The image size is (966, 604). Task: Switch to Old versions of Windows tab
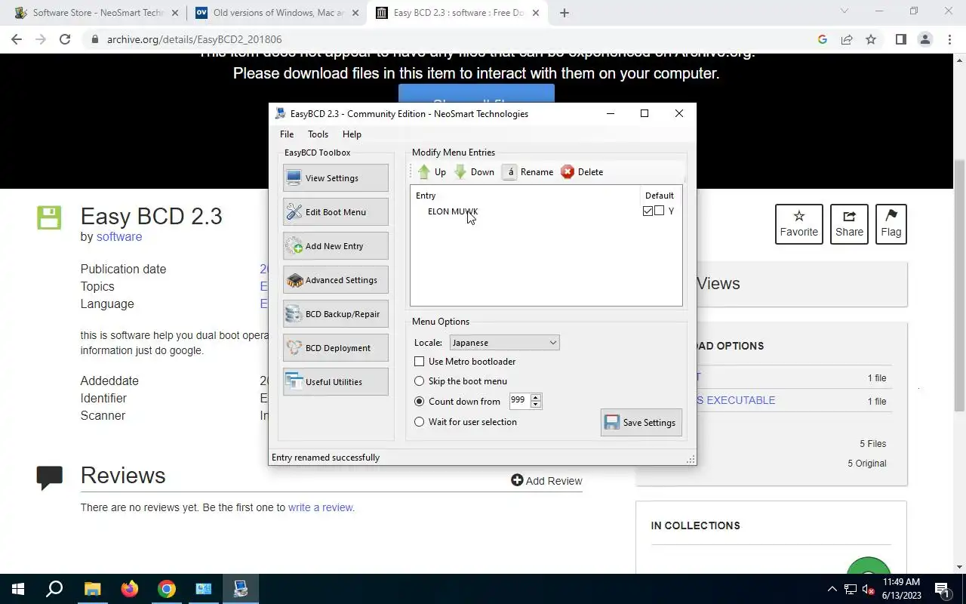click(276, 13)
